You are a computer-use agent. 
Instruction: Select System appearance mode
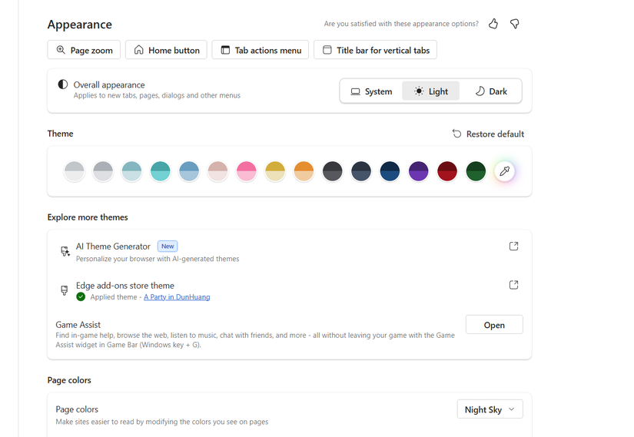[371, 91]
